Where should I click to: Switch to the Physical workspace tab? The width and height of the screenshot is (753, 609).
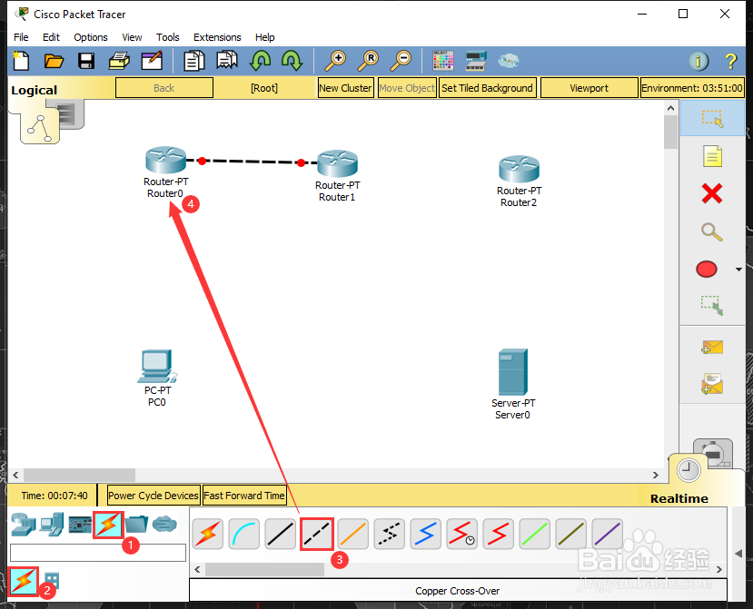(69, 114)
